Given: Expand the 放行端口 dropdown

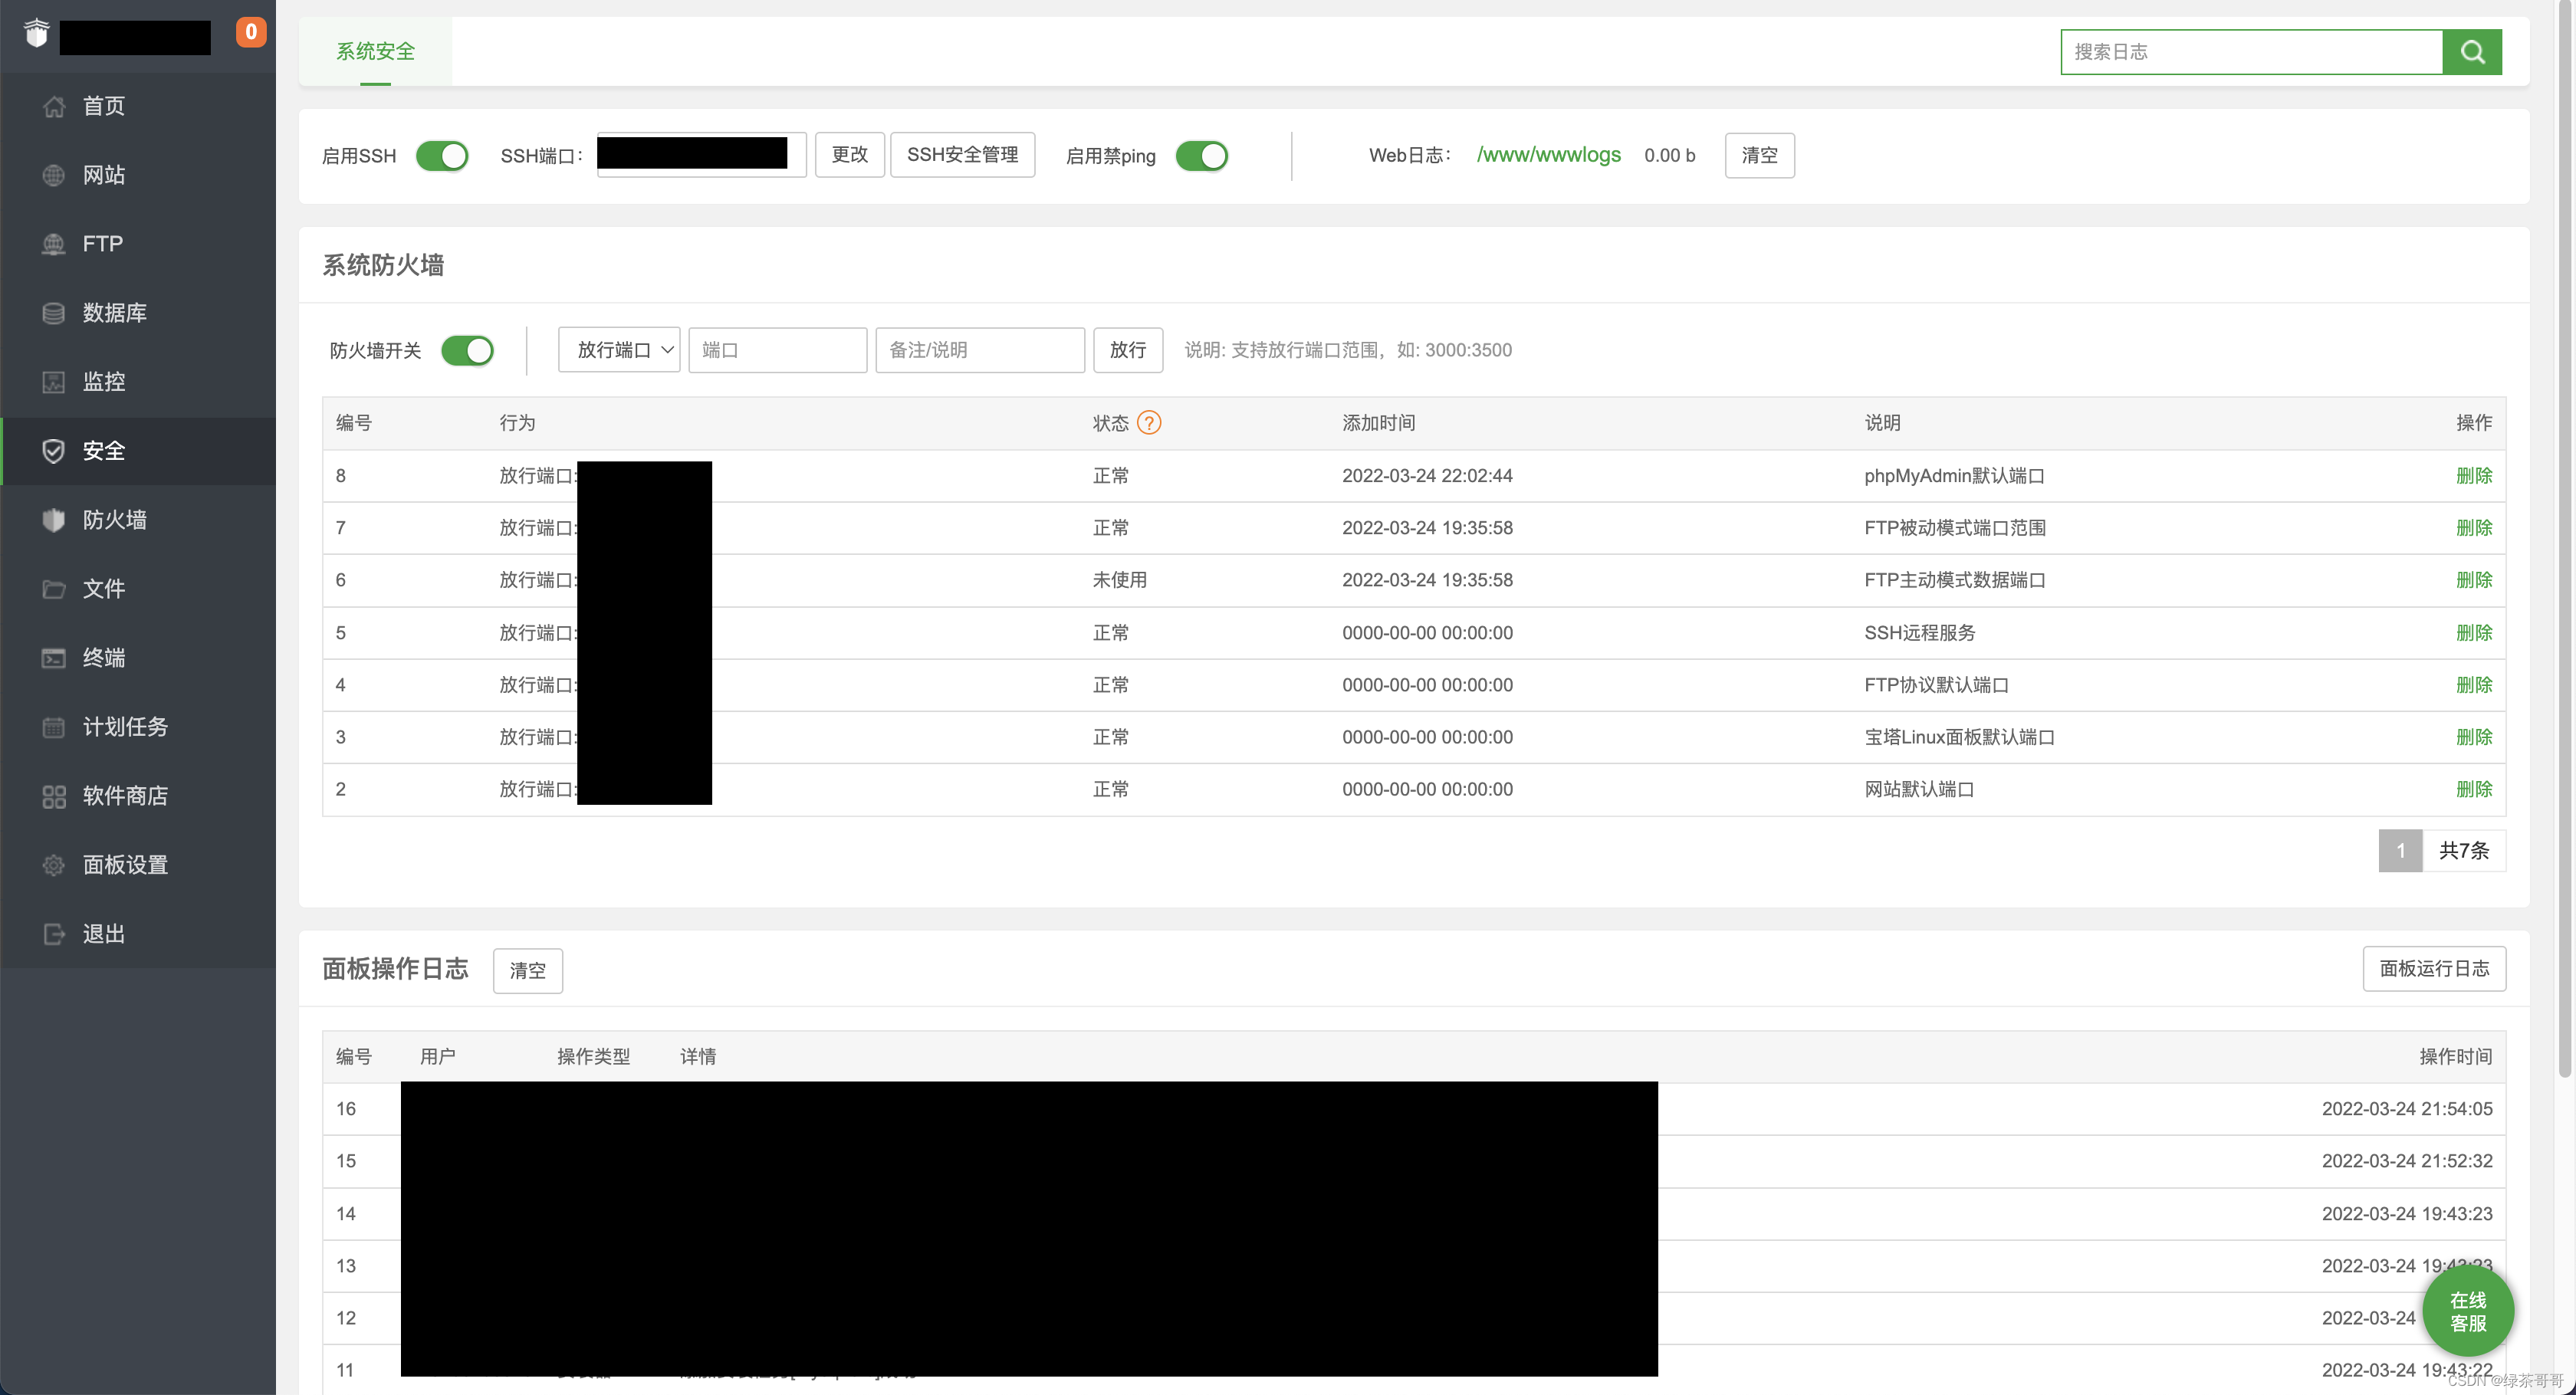Looking at the screenshot, I should point(619,350).
